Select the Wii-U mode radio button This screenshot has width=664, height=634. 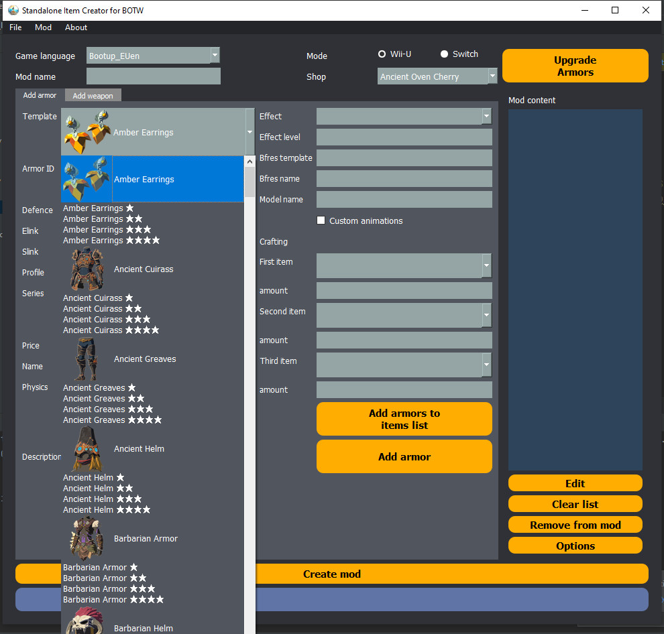[x=383, y=54]
